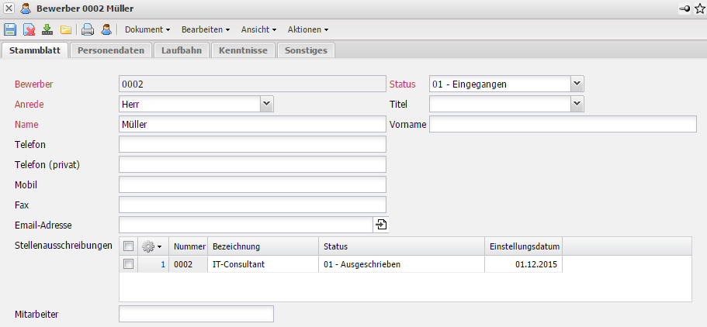Click the row number 1 link in table

(163, 264)
